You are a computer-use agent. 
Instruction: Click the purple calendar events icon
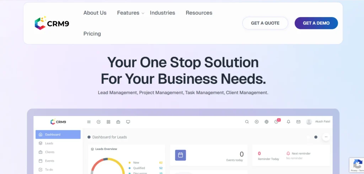coord(181,155)
